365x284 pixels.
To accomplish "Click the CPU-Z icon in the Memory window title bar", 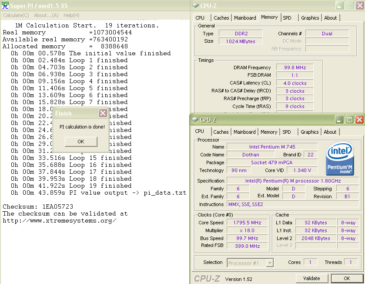I will coord(195,5).
